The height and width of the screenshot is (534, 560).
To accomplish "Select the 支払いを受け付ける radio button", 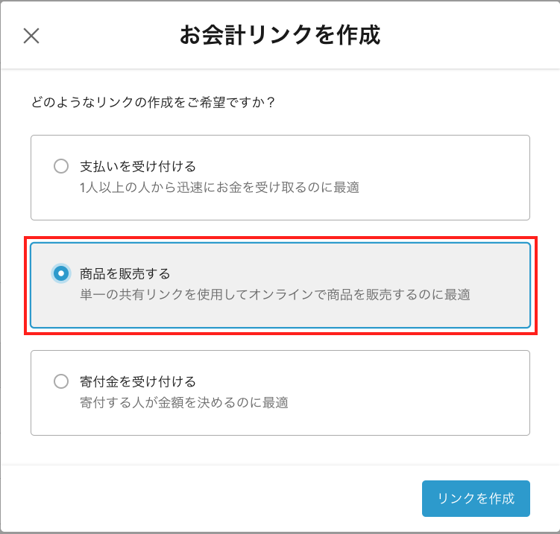I will click(x=61, y=166).
